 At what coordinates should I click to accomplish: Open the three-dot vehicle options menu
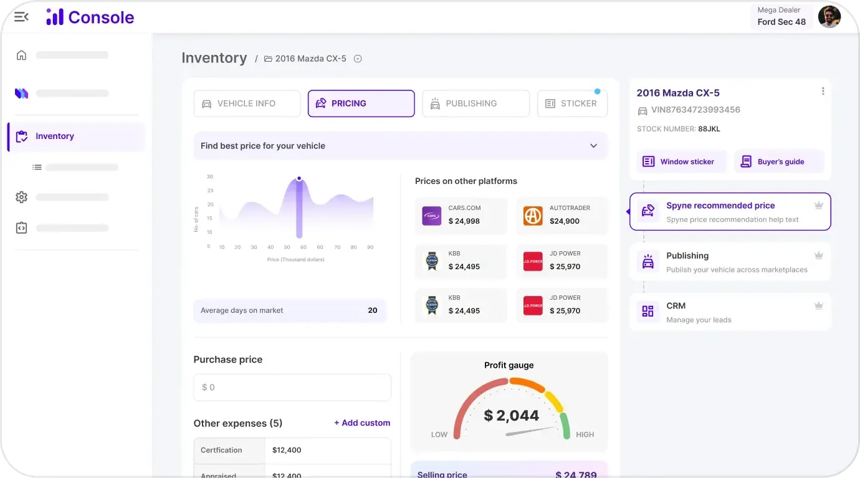coord(823,91)
